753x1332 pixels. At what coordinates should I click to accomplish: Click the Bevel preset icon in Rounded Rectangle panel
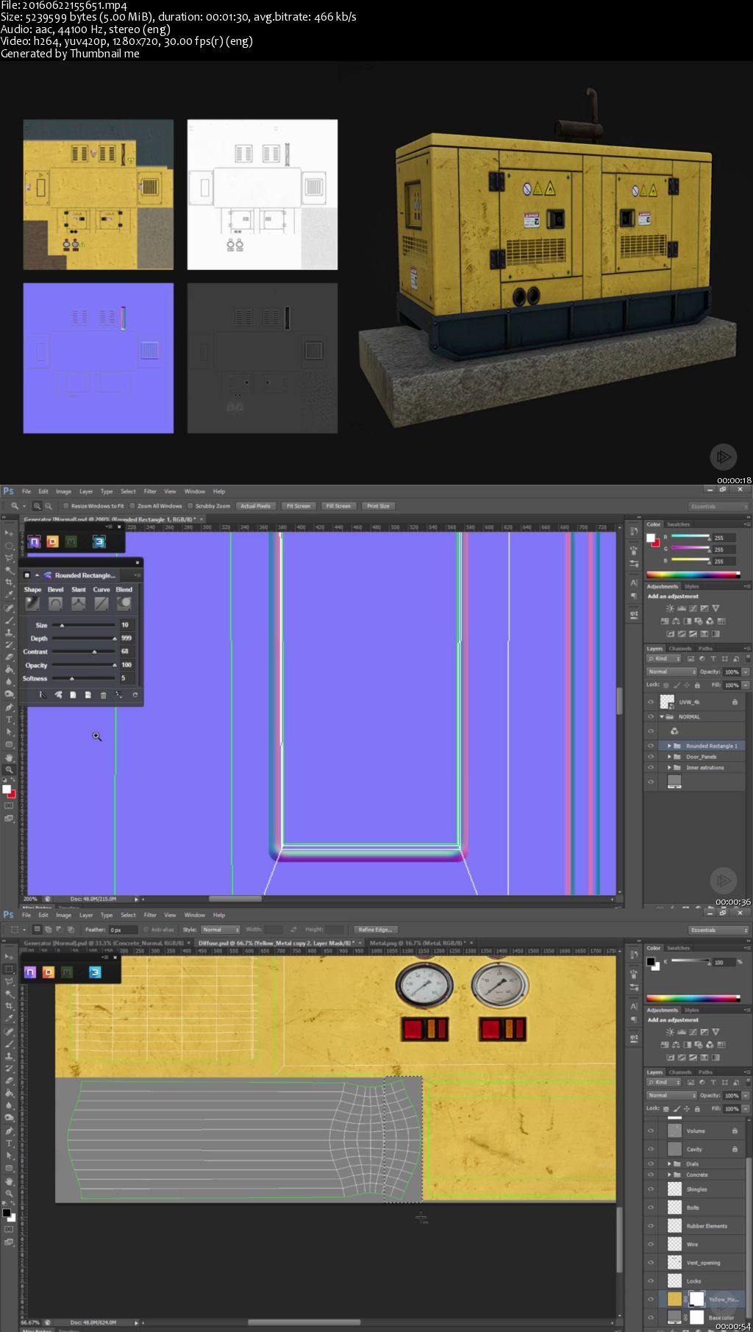(55, 604)
